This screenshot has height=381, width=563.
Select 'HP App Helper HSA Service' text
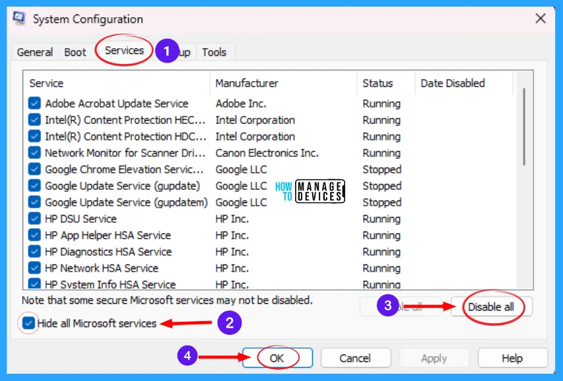108,235
